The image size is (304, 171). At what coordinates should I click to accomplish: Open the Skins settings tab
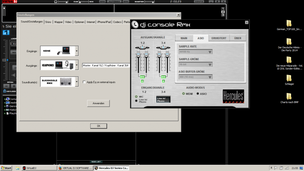click(48, 22)
